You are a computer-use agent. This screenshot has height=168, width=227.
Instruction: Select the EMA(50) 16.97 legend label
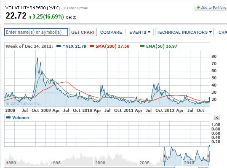162,46
